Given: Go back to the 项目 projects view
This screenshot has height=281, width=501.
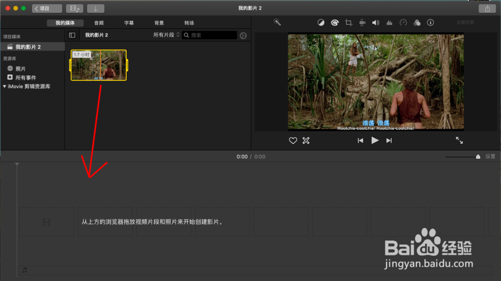Looking at the screenshot, I should tap(47, 8).
